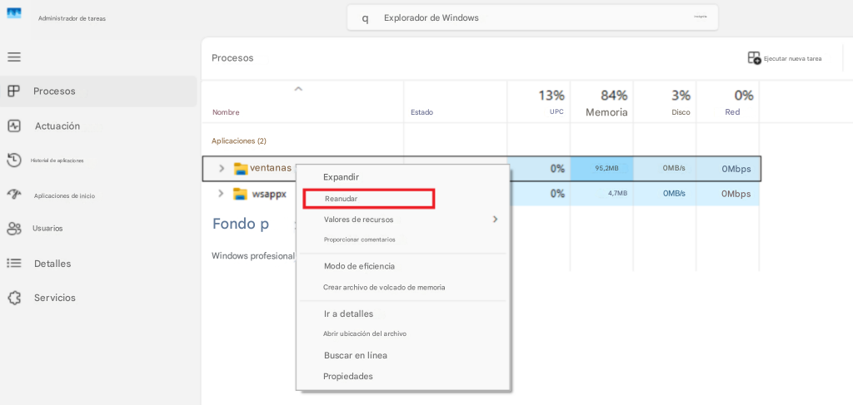Viewport: 853px width, 405px height.
Task: Click ventanas process name
Action: (x=271, y=168)
